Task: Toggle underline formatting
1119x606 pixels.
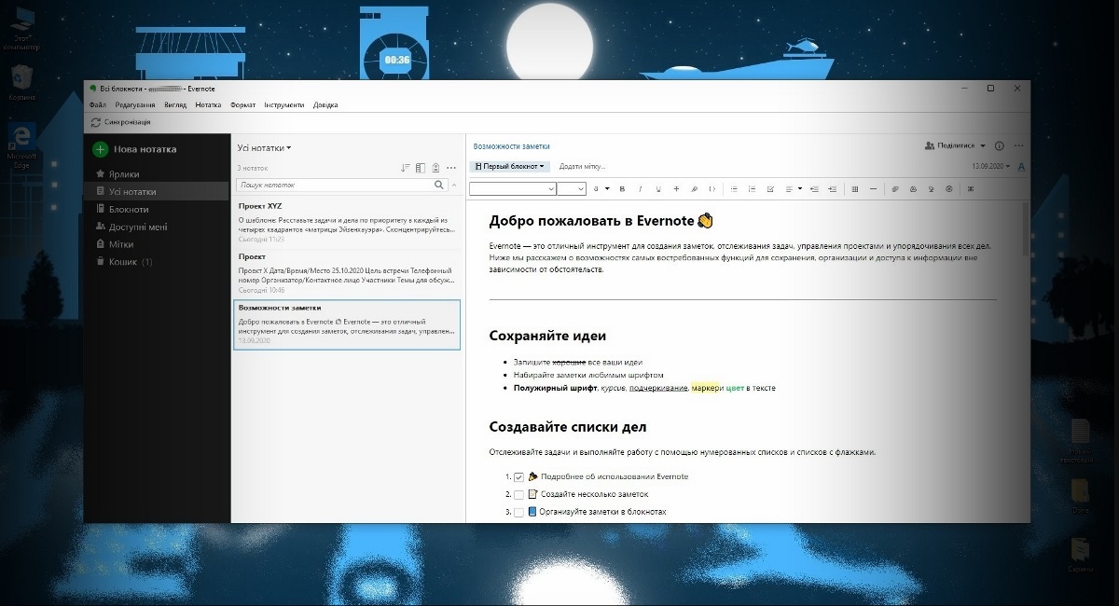Action: (658, 188)
